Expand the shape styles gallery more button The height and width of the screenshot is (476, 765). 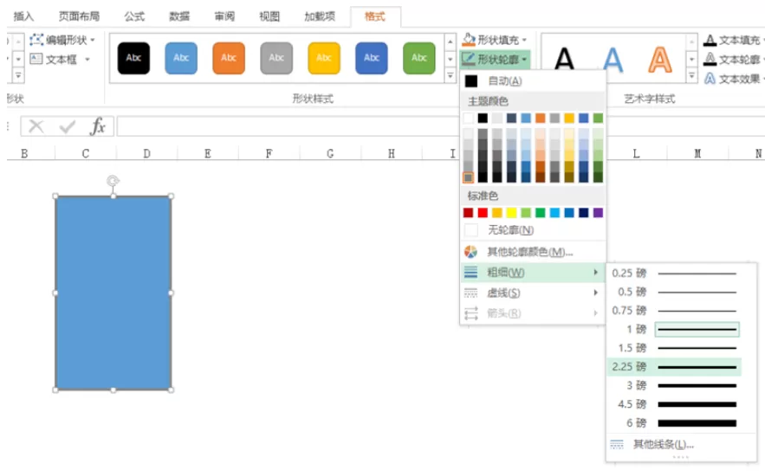(x=451, y=75)
